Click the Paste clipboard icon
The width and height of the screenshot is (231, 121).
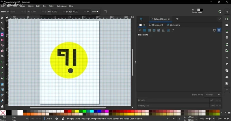click(x=227, y=83)
